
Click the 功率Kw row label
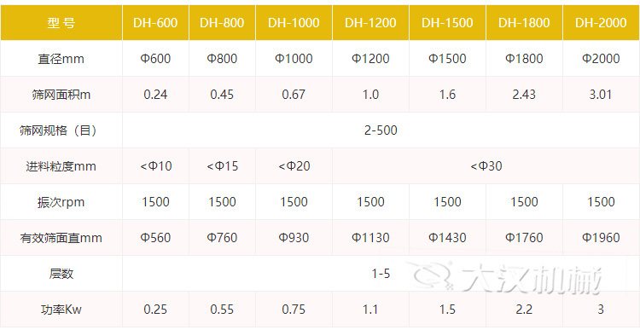(61, 310)
